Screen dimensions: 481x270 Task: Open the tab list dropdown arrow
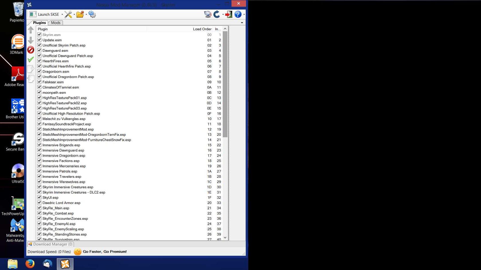coord(242,23)
